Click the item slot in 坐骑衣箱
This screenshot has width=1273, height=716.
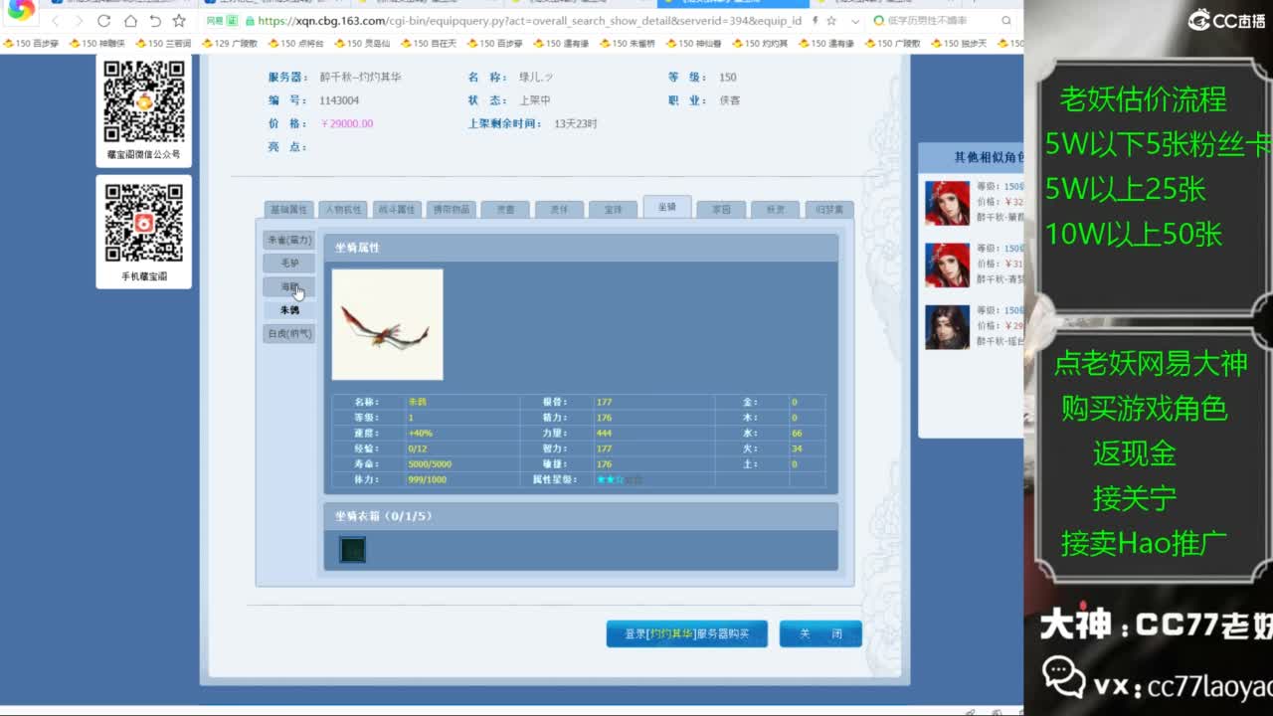[353, 549]
